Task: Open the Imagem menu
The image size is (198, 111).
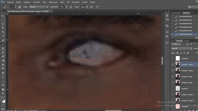Action: tap(27, 2)
